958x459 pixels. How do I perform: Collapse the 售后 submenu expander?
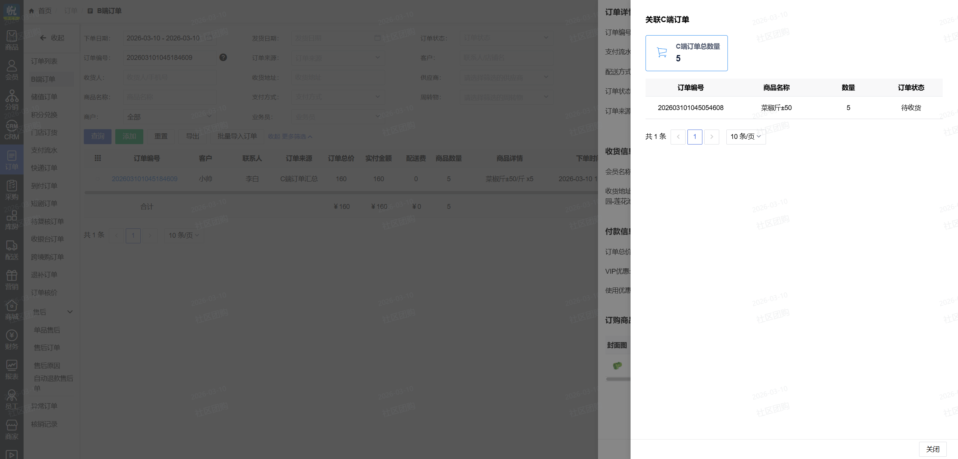(70, 312)
